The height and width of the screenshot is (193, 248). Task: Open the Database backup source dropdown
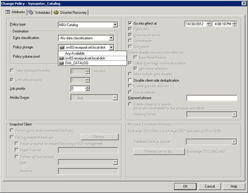[234, 141]
